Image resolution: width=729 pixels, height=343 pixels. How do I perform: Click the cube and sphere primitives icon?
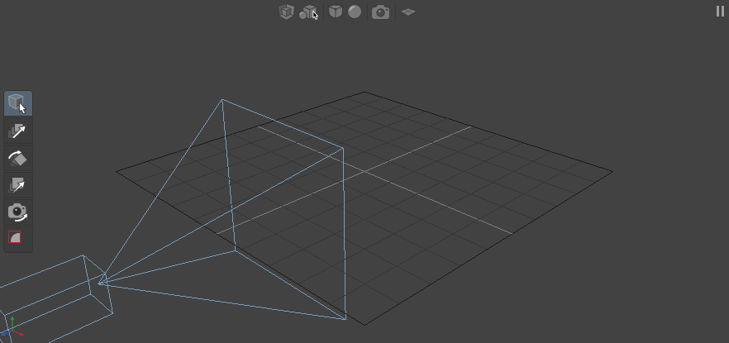click(x=308, y=12)
